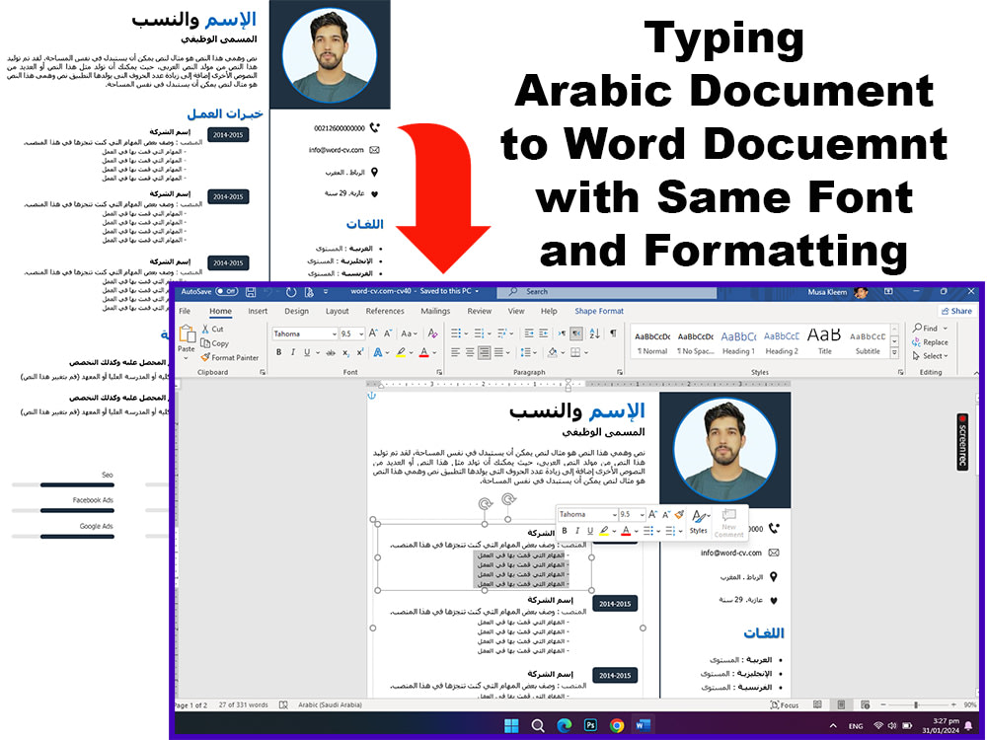Apply strikethrough formatting in the Font group
987x740 pixels.
pyautogui.click(x=330, y=352)
